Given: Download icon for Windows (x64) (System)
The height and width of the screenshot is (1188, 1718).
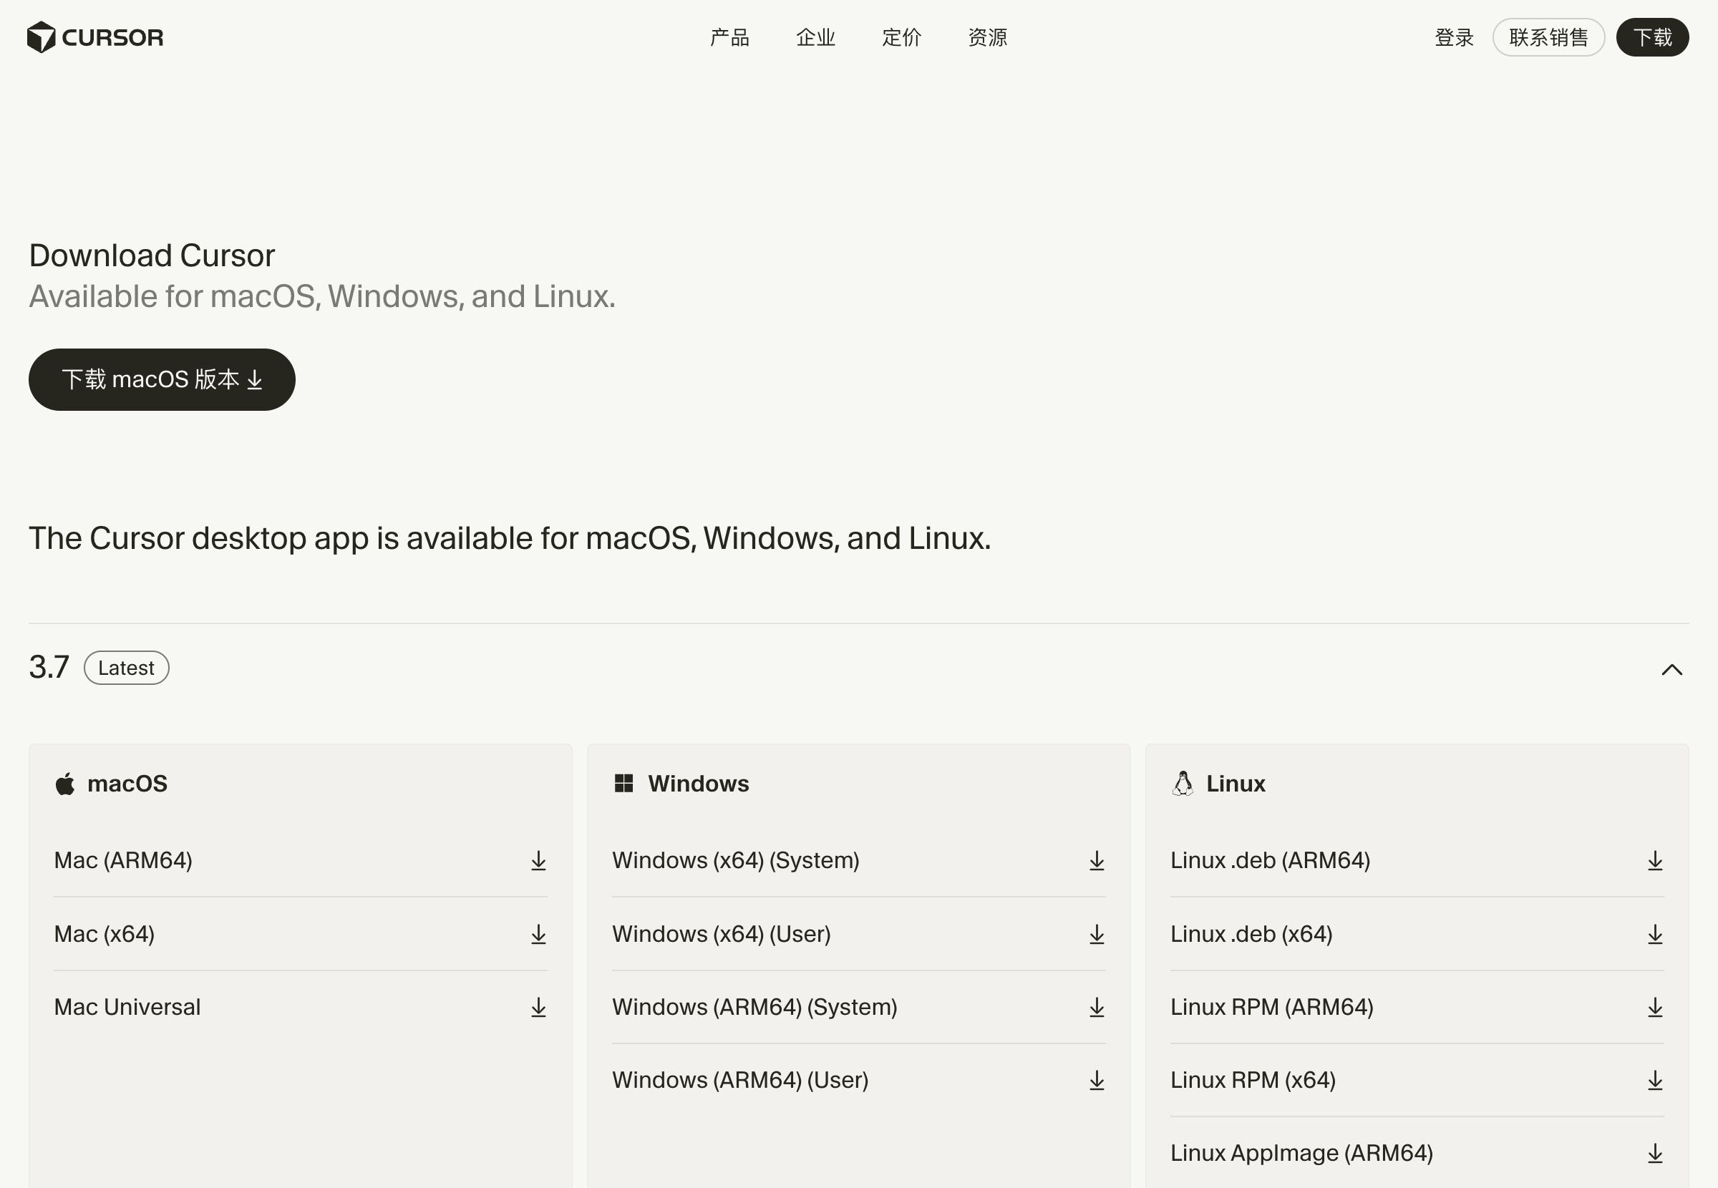Looking at the screenshot, I should point(1097,860).
